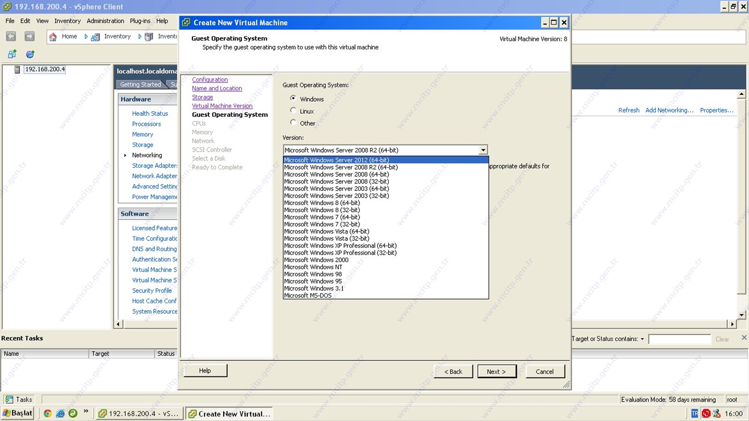Image resolution: width=749 pixels, height=421 pixels.
Task: Click the Status column header in Recent Tasks
Action: tap(166, 353)
